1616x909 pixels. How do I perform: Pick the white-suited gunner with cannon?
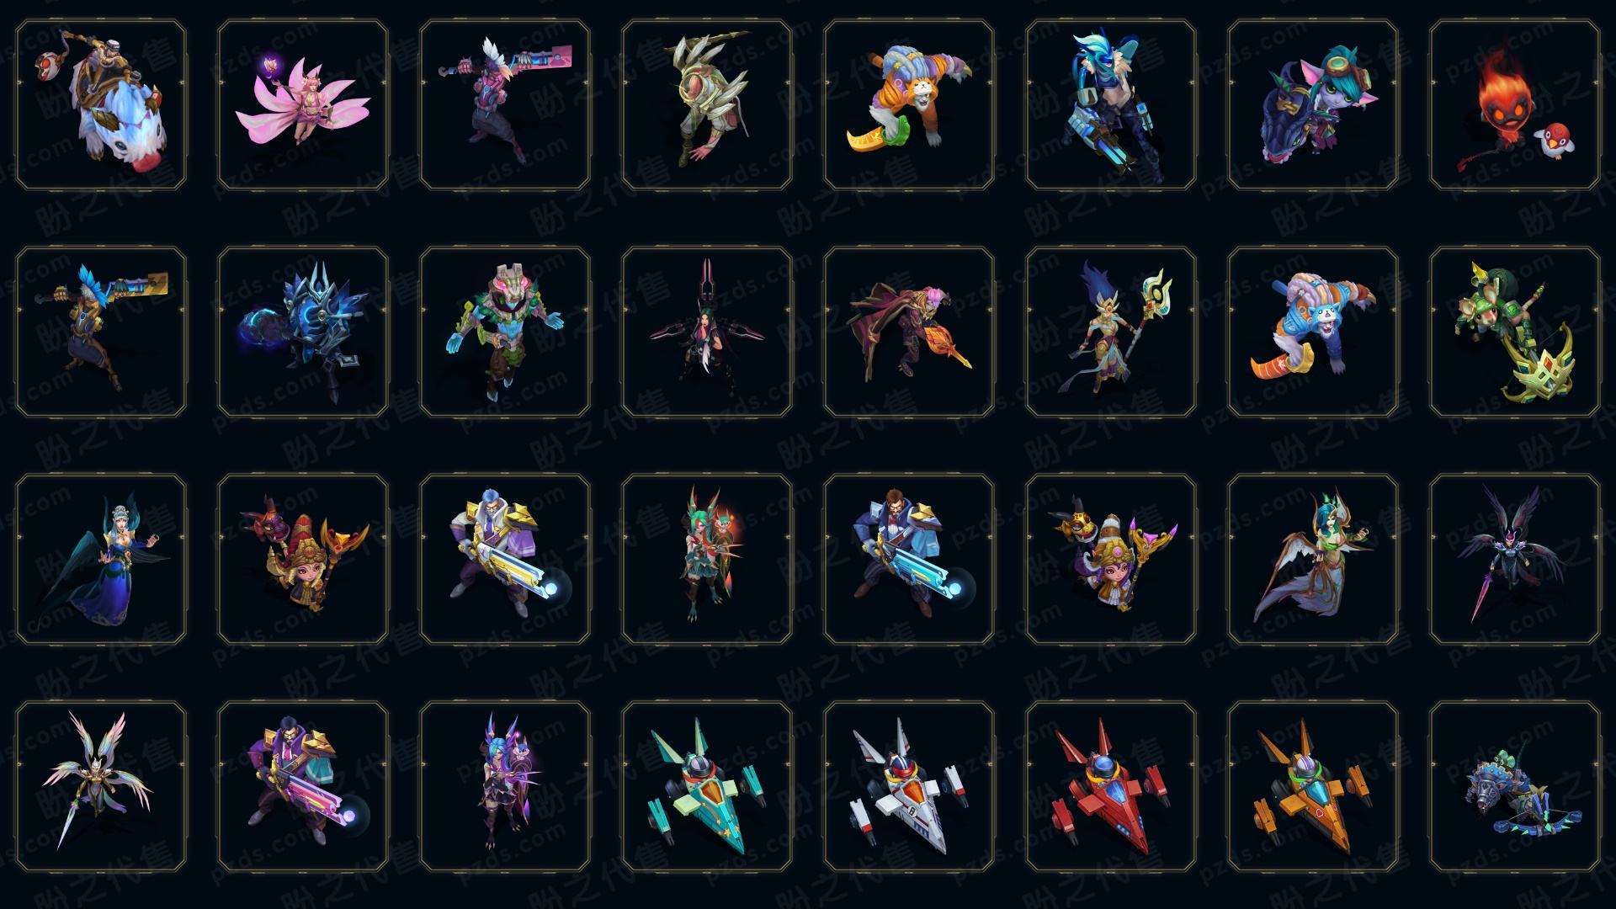[505, 559]
